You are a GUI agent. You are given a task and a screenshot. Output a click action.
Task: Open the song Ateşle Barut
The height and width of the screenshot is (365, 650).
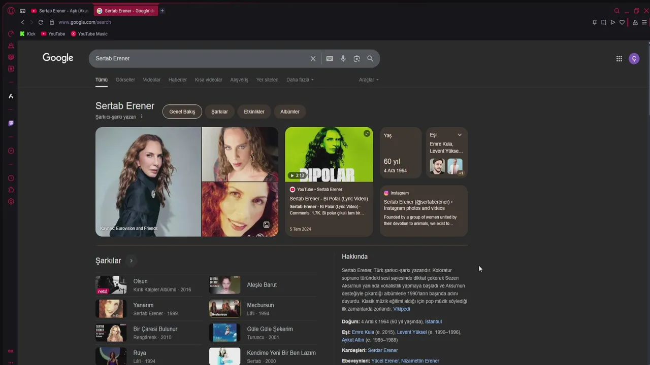click(263, 285)
